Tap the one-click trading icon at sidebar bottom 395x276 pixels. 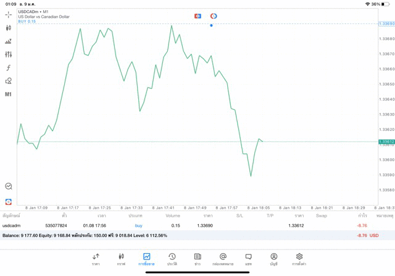[9, 202]
